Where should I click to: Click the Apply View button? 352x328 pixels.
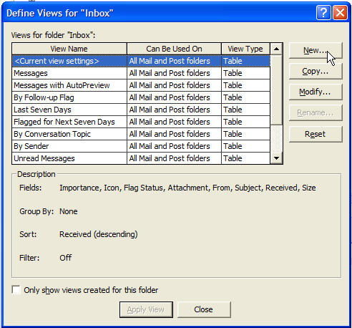point(146,309)
